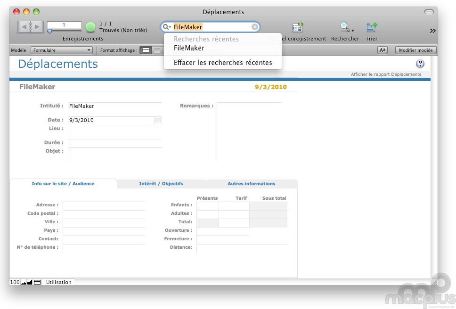
Task: Choose Effacer les recherches récentes
Action: point(223,63)
